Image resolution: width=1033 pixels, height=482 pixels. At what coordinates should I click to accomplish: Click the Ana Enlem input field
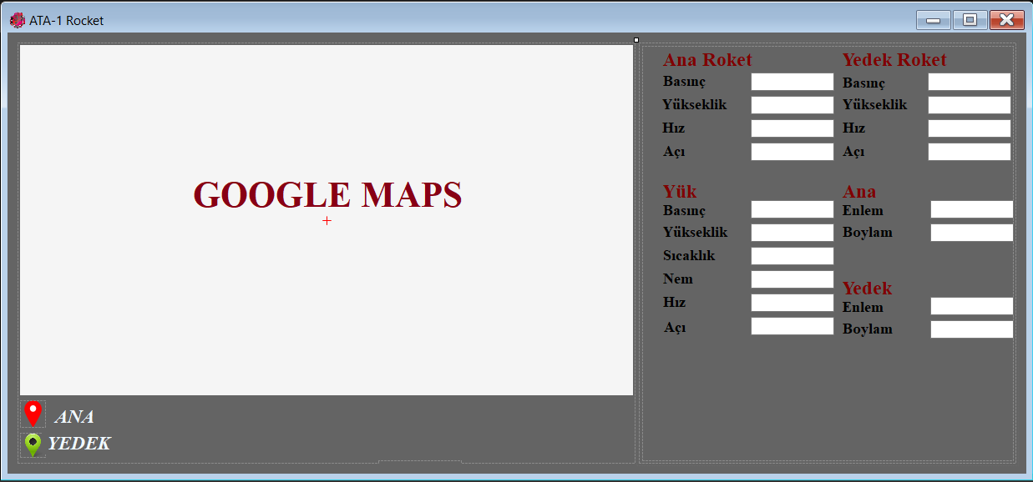click(972, 209)
